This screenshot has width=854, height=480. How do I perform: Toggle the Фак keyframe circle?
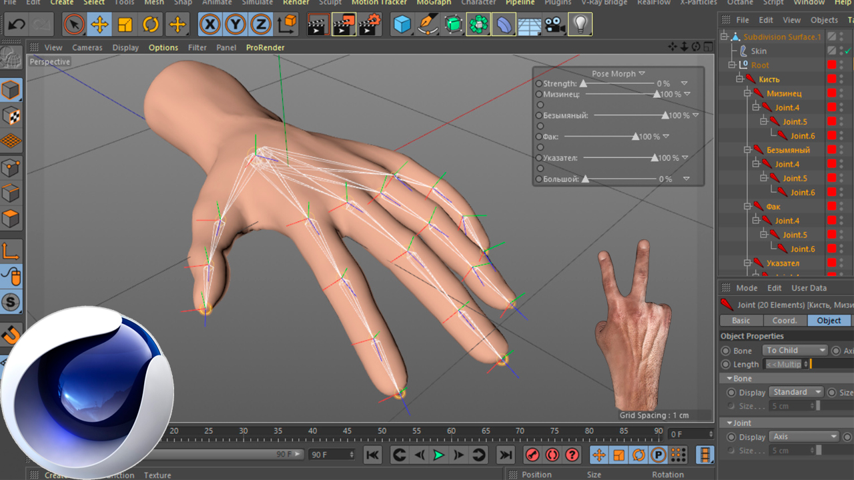coord(539,137)
